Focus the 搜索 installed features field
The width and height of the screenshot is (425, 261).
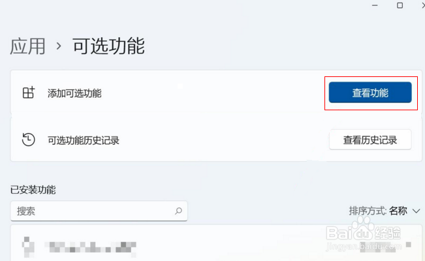(99, 211)
